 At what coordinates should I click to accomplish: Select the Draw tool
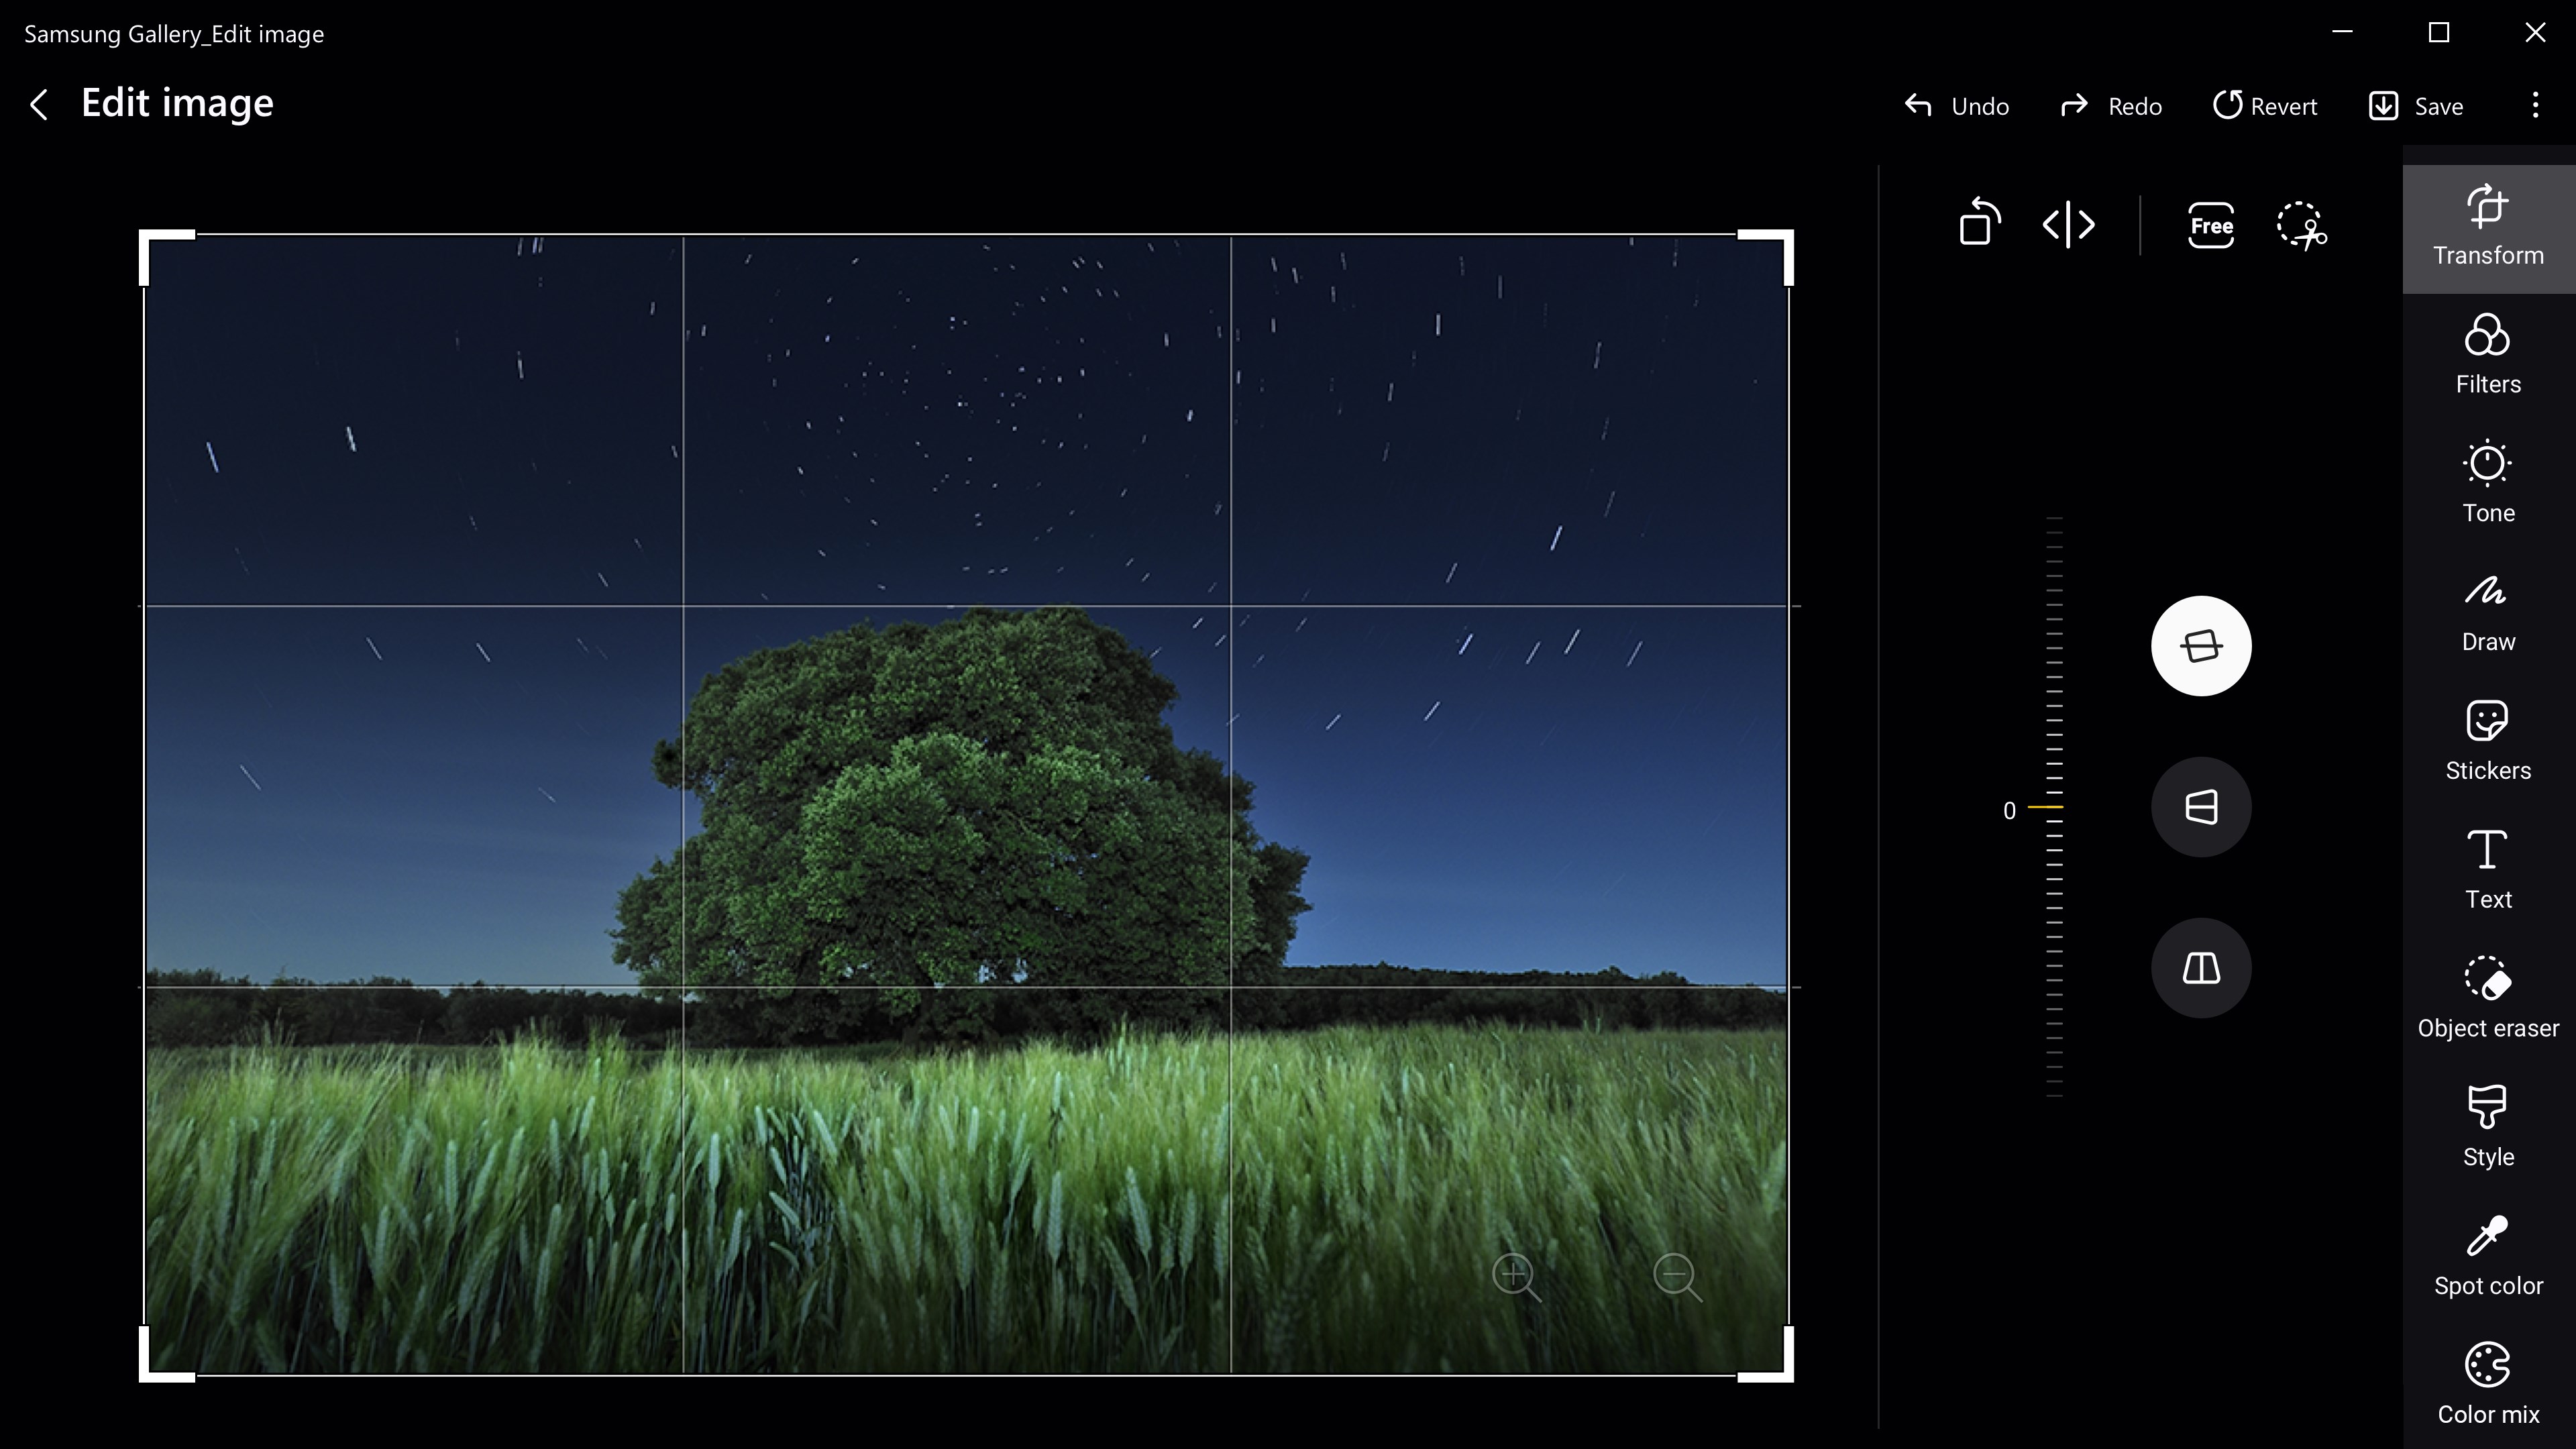[2487, 610]
